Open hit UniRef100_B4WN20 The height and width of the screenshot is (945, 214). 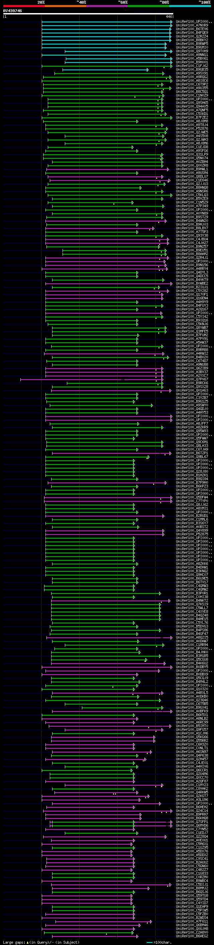pos(192,221)
